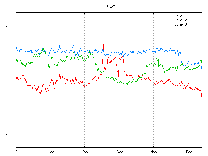Click the -2000 label on the y-axis
208x156 pixels.
coord(8,107)
